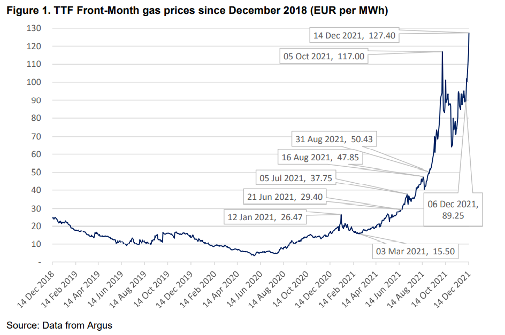Click the 130 y-axis value

pos(37,28)
